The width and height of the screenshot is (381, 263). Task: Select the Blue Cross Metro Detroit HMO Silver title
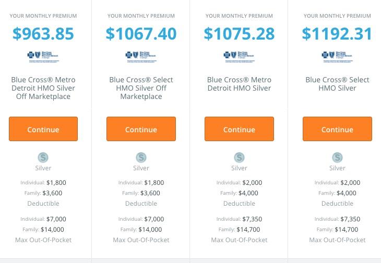tap(239, 84)
